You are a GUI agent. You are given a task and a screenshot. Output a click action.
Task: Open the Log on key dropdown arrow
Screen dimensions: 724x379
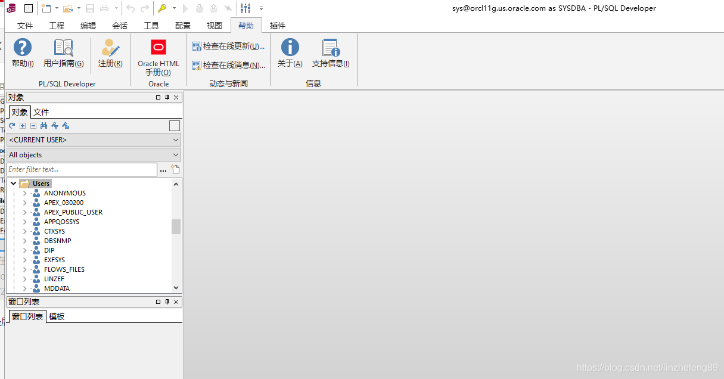point(174,8)
